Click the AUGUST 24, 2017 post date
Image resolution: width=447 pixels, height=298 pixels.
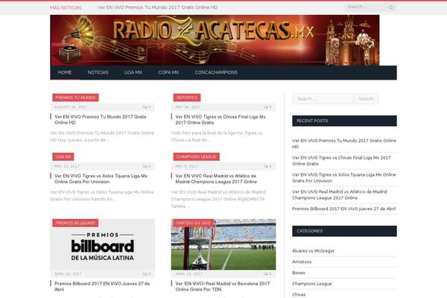click(x=71, y=107)
